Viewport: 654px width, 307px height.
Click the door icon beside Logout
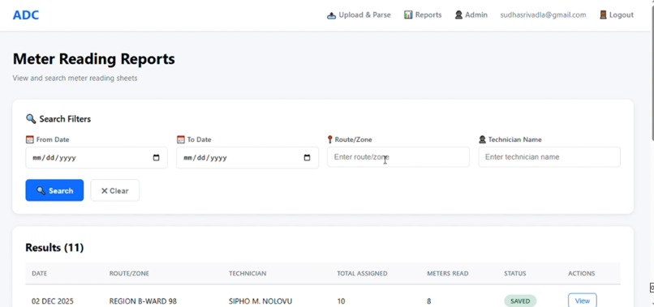[603, 15]
